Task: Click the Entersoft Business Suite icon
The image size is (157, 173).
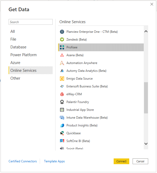Action: pyautogui.click(x=62, y=86)
